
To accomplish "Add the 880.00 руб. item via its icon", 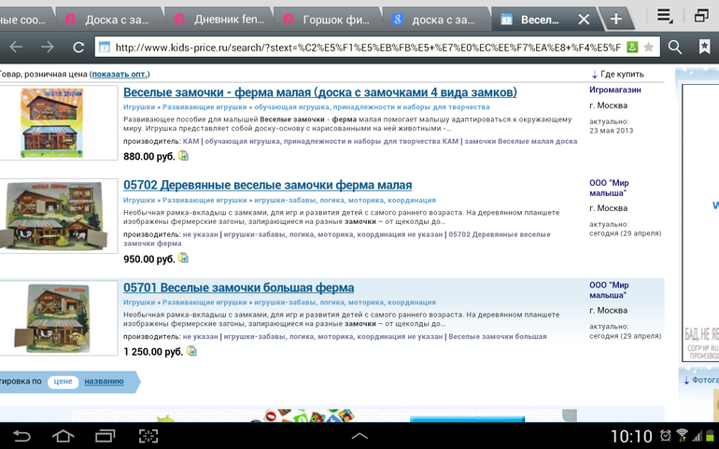I will [x=183, y=156].
